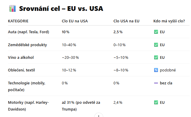
Task: Select the Oblečení, textil row label
Action: [x=22, y=70]
